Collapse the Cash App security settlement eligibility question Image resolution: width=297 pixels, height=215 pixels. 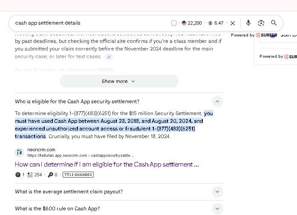217,101
